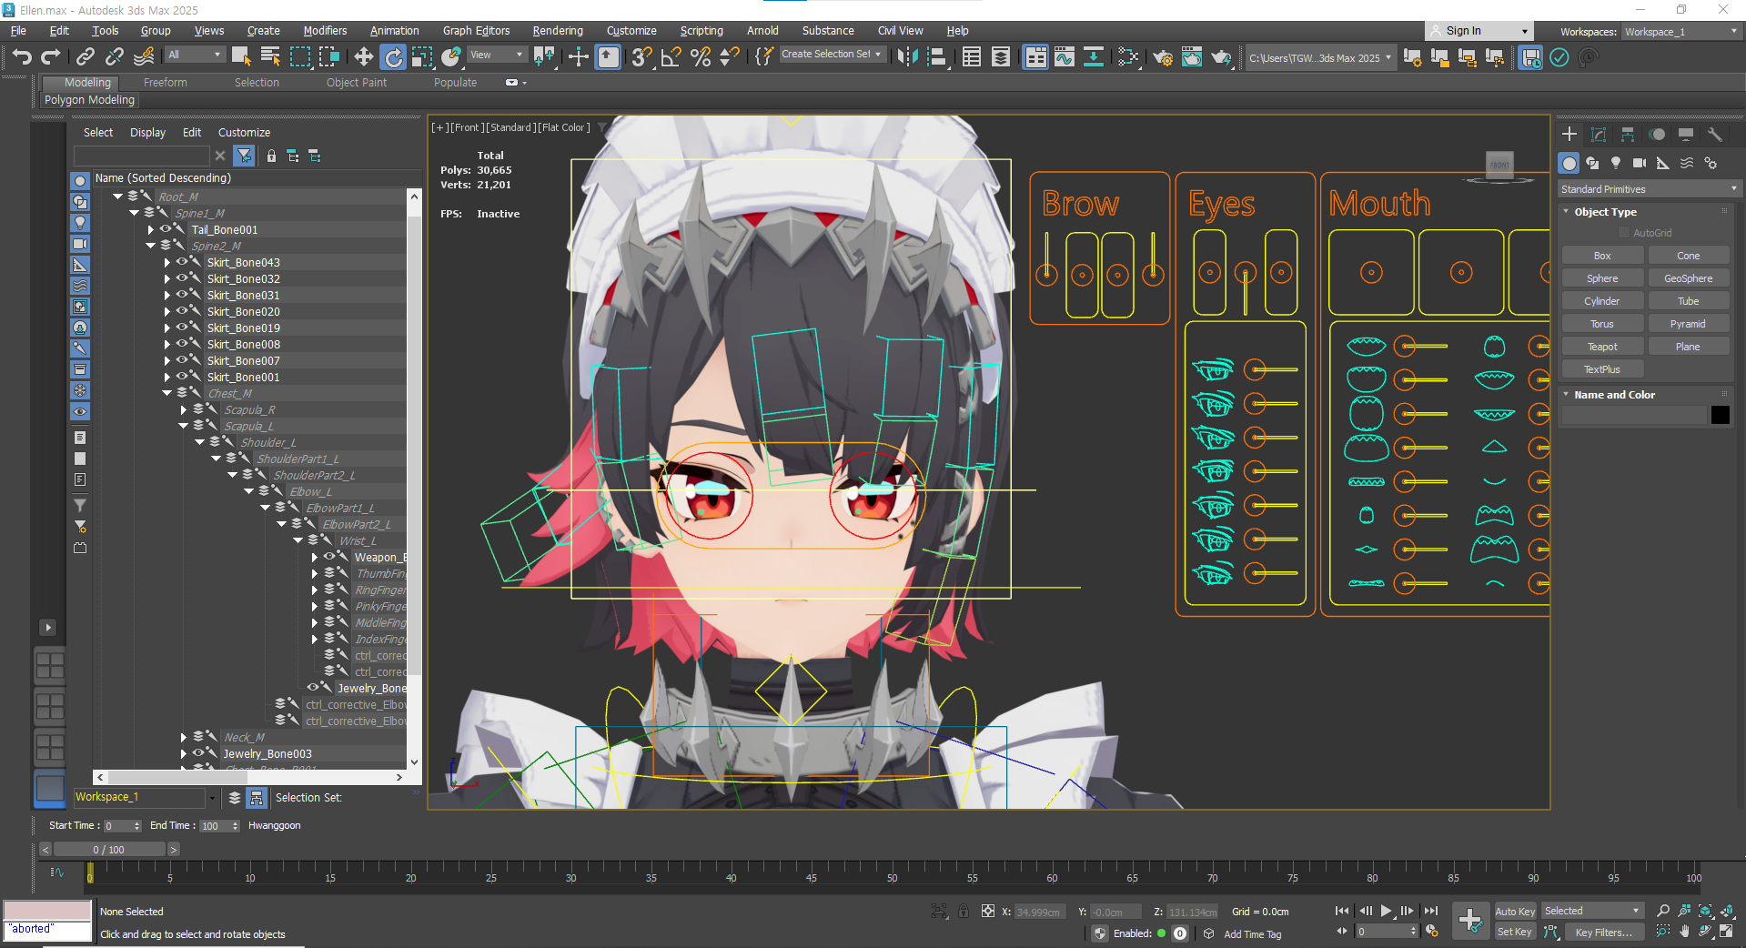Click the Sign In button
The width and height of the screenshot is (1746, 948).
click(x=1479, y=31)
